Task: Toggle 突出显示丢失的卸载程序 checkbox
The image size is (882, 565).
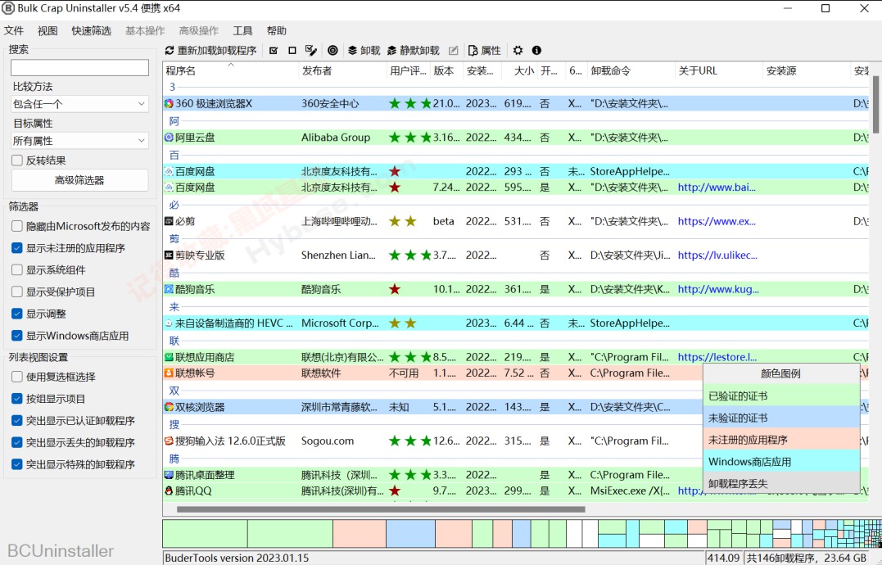Action: (x=17, y=442)
